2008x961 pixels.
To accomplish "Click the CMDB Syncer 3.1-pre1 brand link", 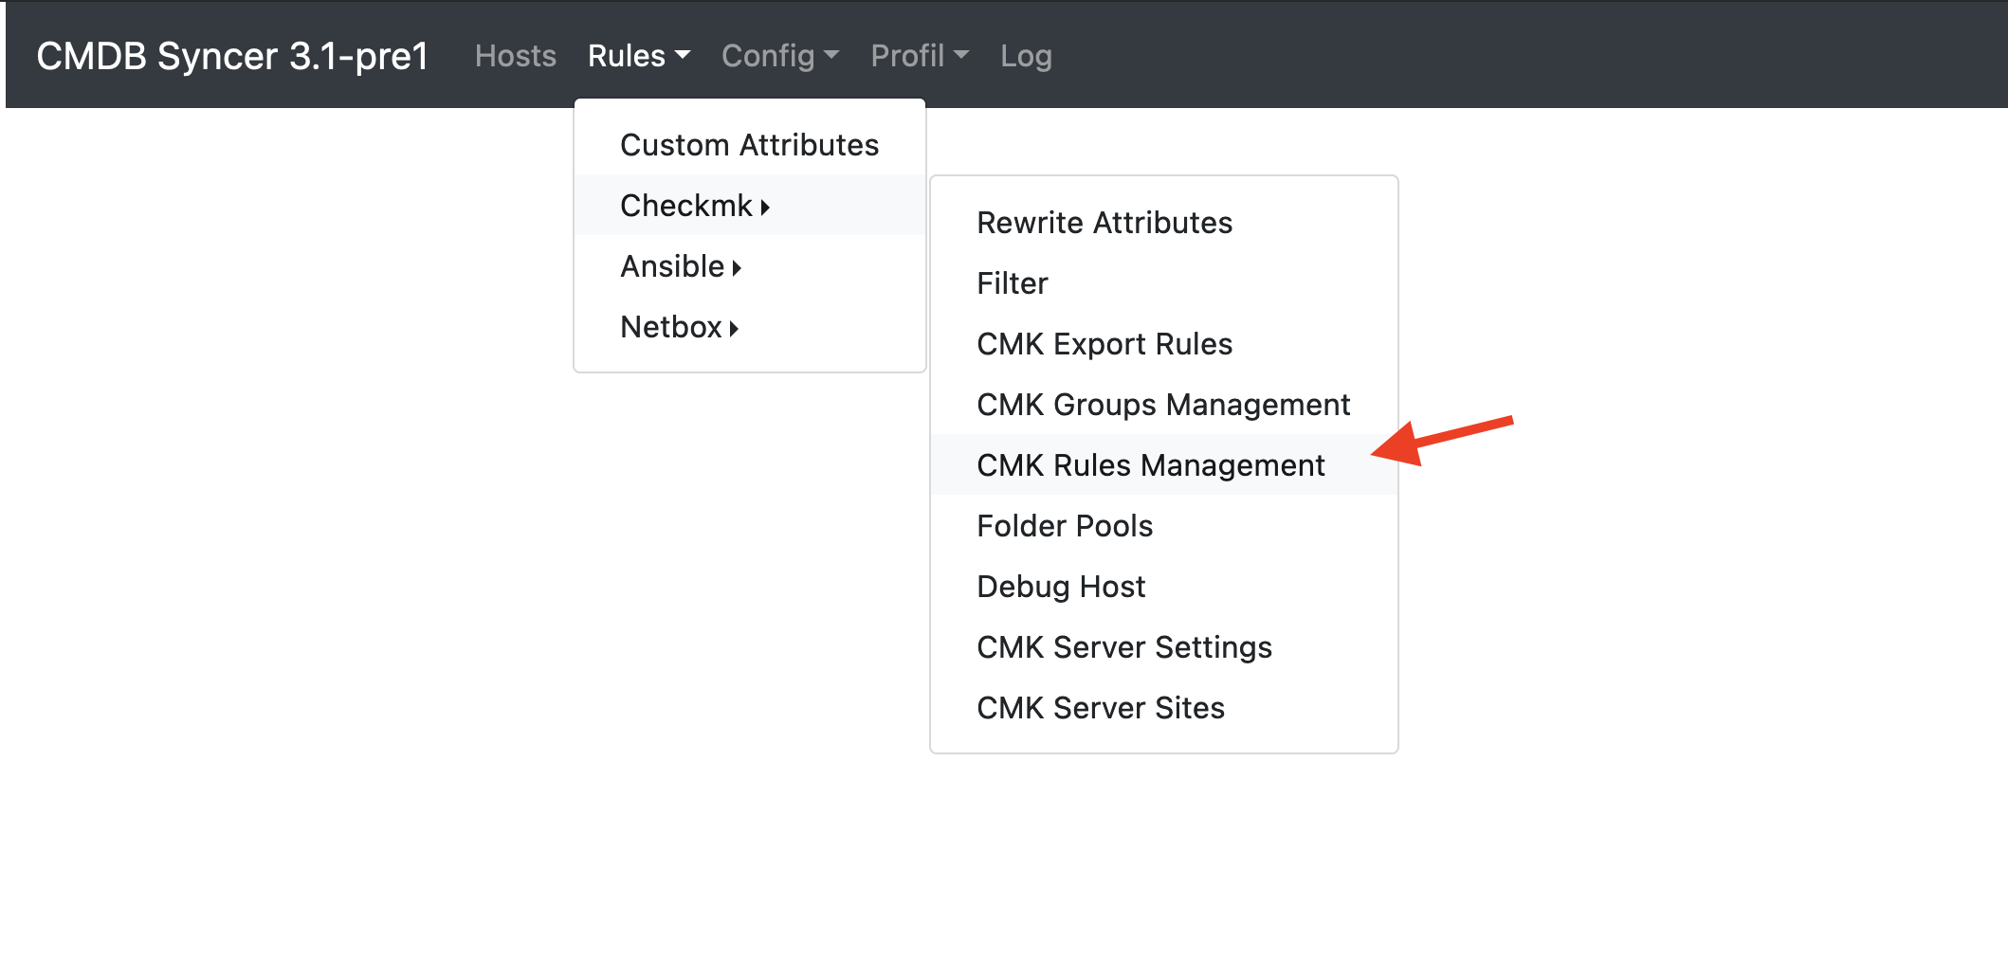I will tap(232, 56).
